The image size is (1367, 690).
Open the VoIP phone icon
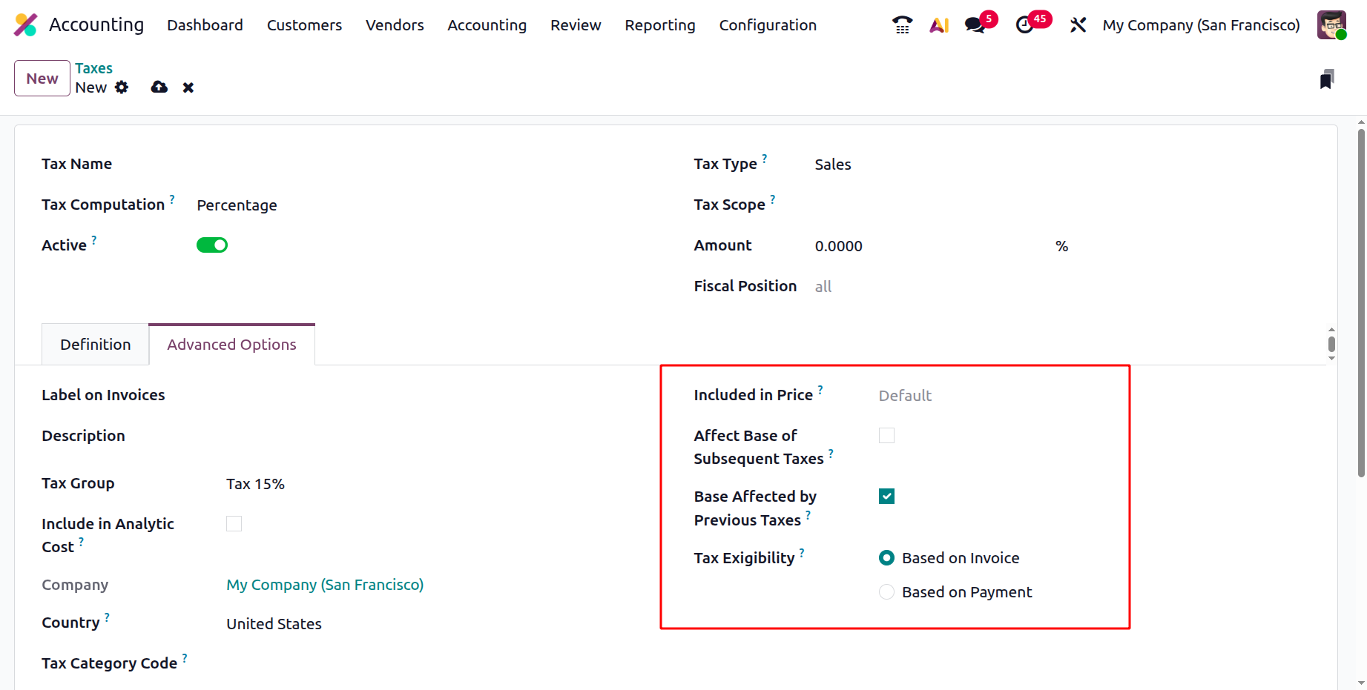(902, 25)
